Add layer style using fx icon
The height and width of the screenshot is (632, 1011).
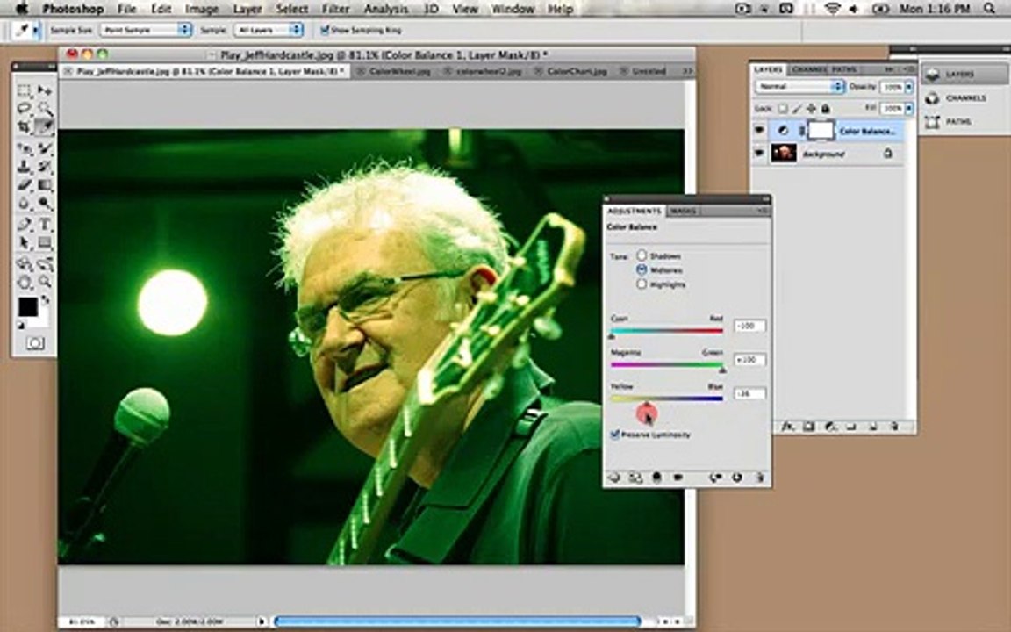[787, 427]
